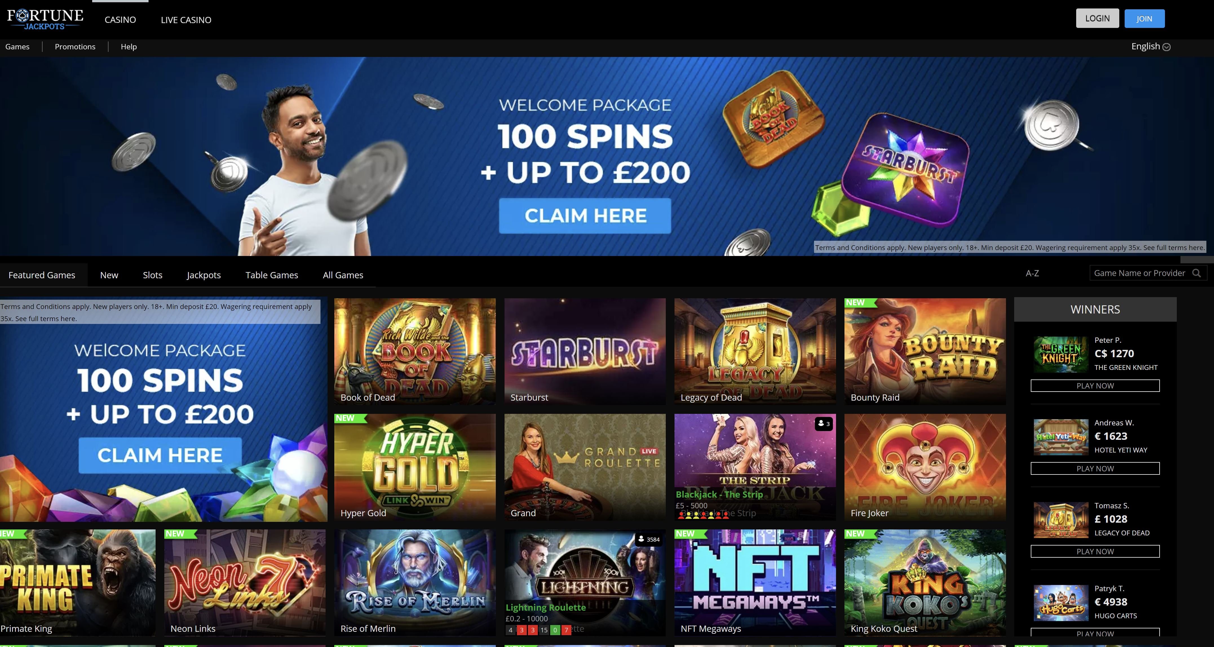Click the LOGIN button
Viewport: 1214px width, 647px height.
(x=1097, y=18)
